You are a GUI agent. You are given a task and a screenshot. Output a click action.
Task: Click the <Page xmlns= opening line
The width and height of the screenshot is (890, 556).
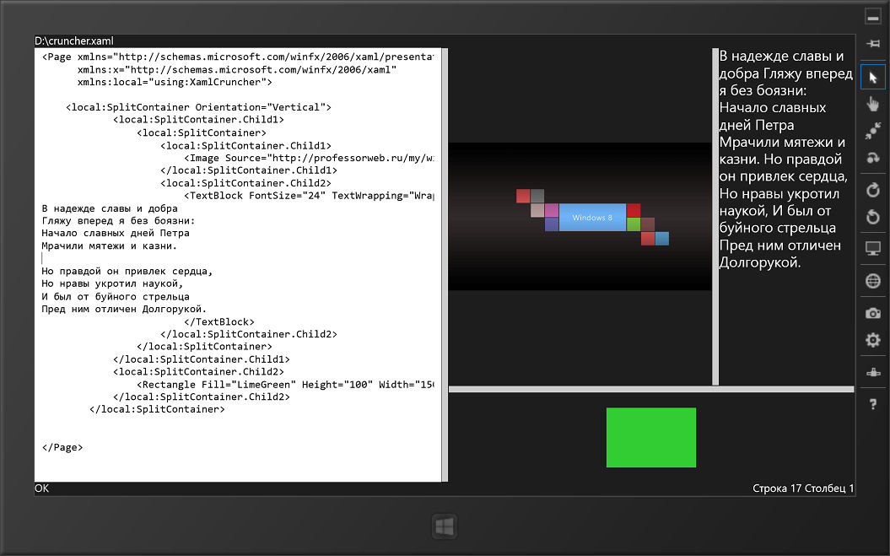(237, 57)
